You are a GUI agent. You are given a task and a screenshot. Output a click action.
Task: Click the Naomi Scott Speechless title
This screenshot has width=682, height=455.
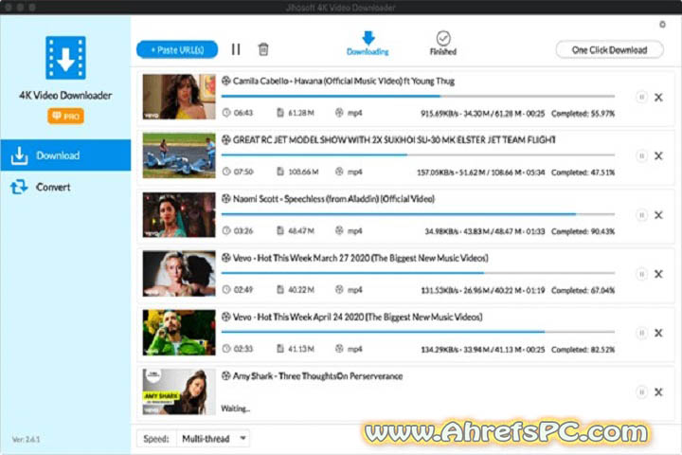pos(333,199)
